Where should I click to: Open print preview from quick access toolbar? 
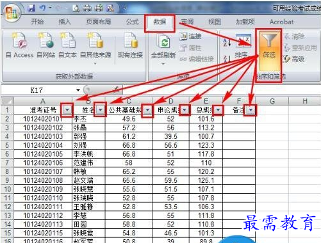point(76,8)
